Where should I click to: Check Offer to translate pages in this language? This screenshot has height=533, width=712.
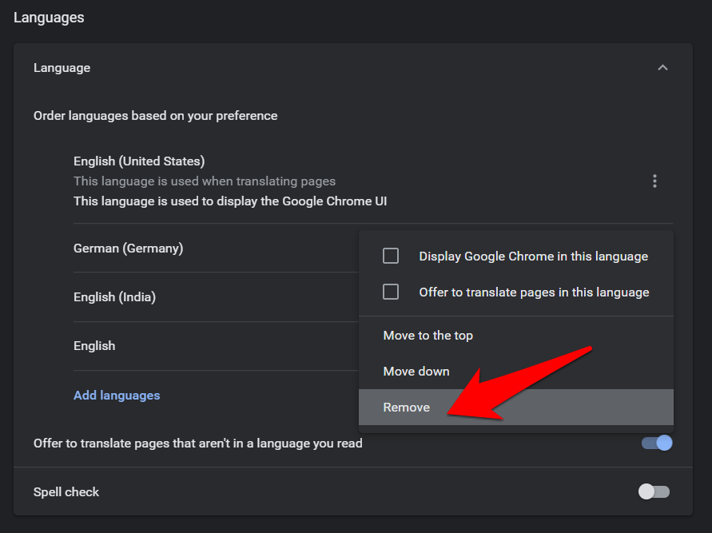click(x=391, y=292)
